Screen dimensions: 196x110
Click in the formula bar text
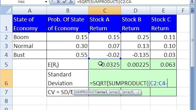[x=105, y=2]
